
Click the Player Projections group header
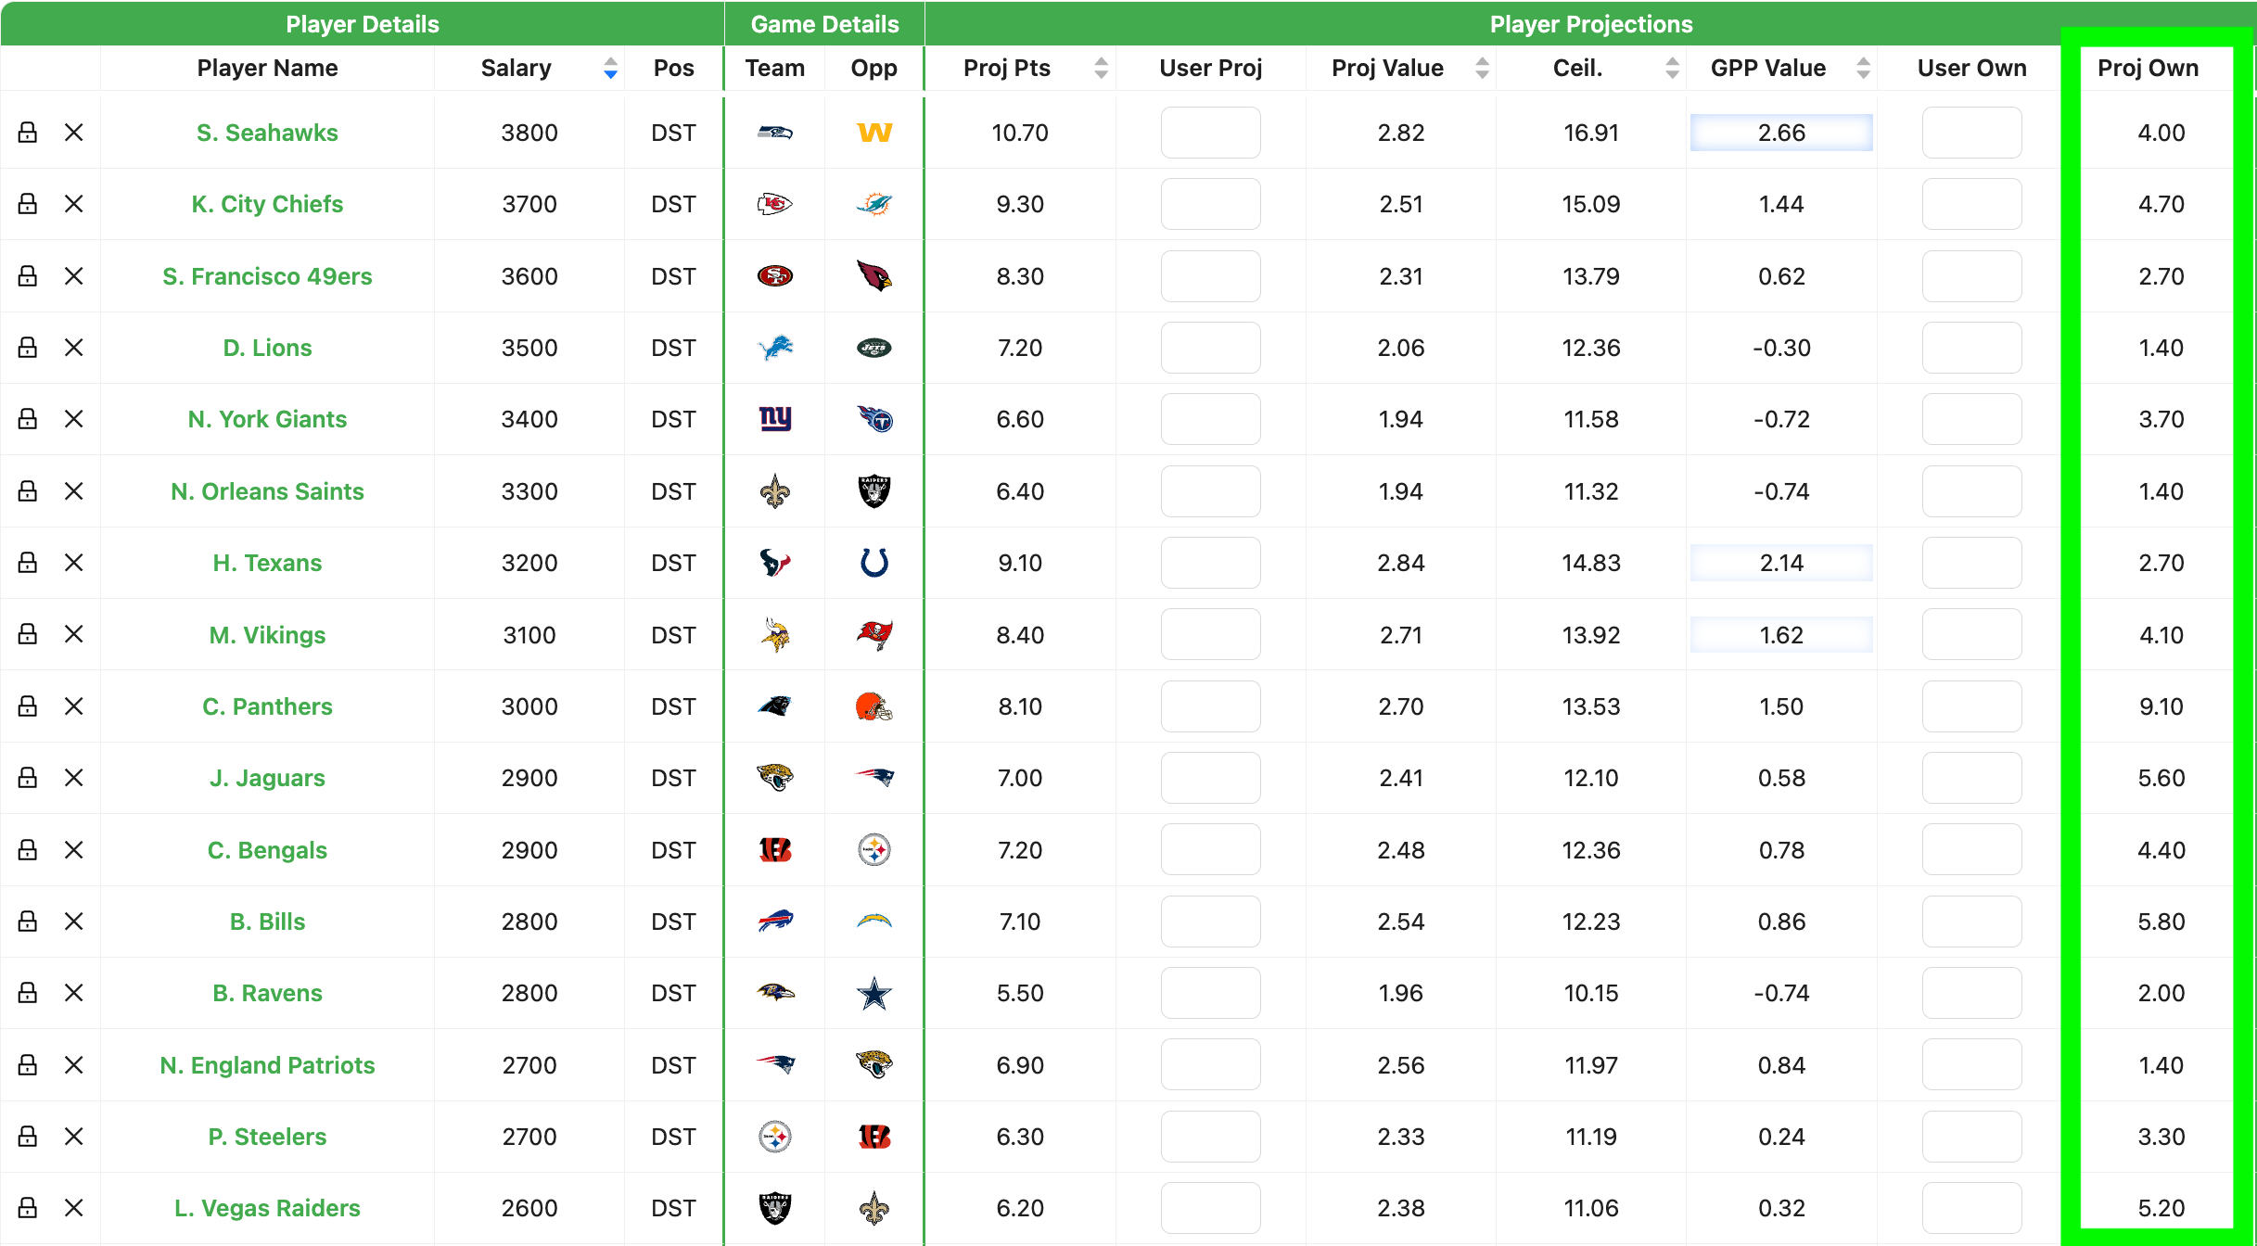pyautogui.click(x=1591, y=24)
